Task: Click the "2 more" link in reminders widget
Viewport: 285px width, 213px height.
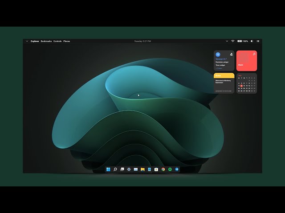Action: click(x=219, y=68)
